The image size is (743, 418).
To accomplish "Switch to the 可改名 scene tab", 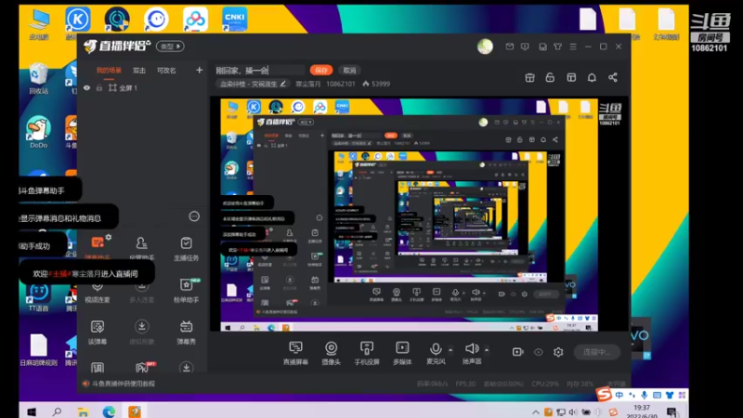I will pos(166,71).
